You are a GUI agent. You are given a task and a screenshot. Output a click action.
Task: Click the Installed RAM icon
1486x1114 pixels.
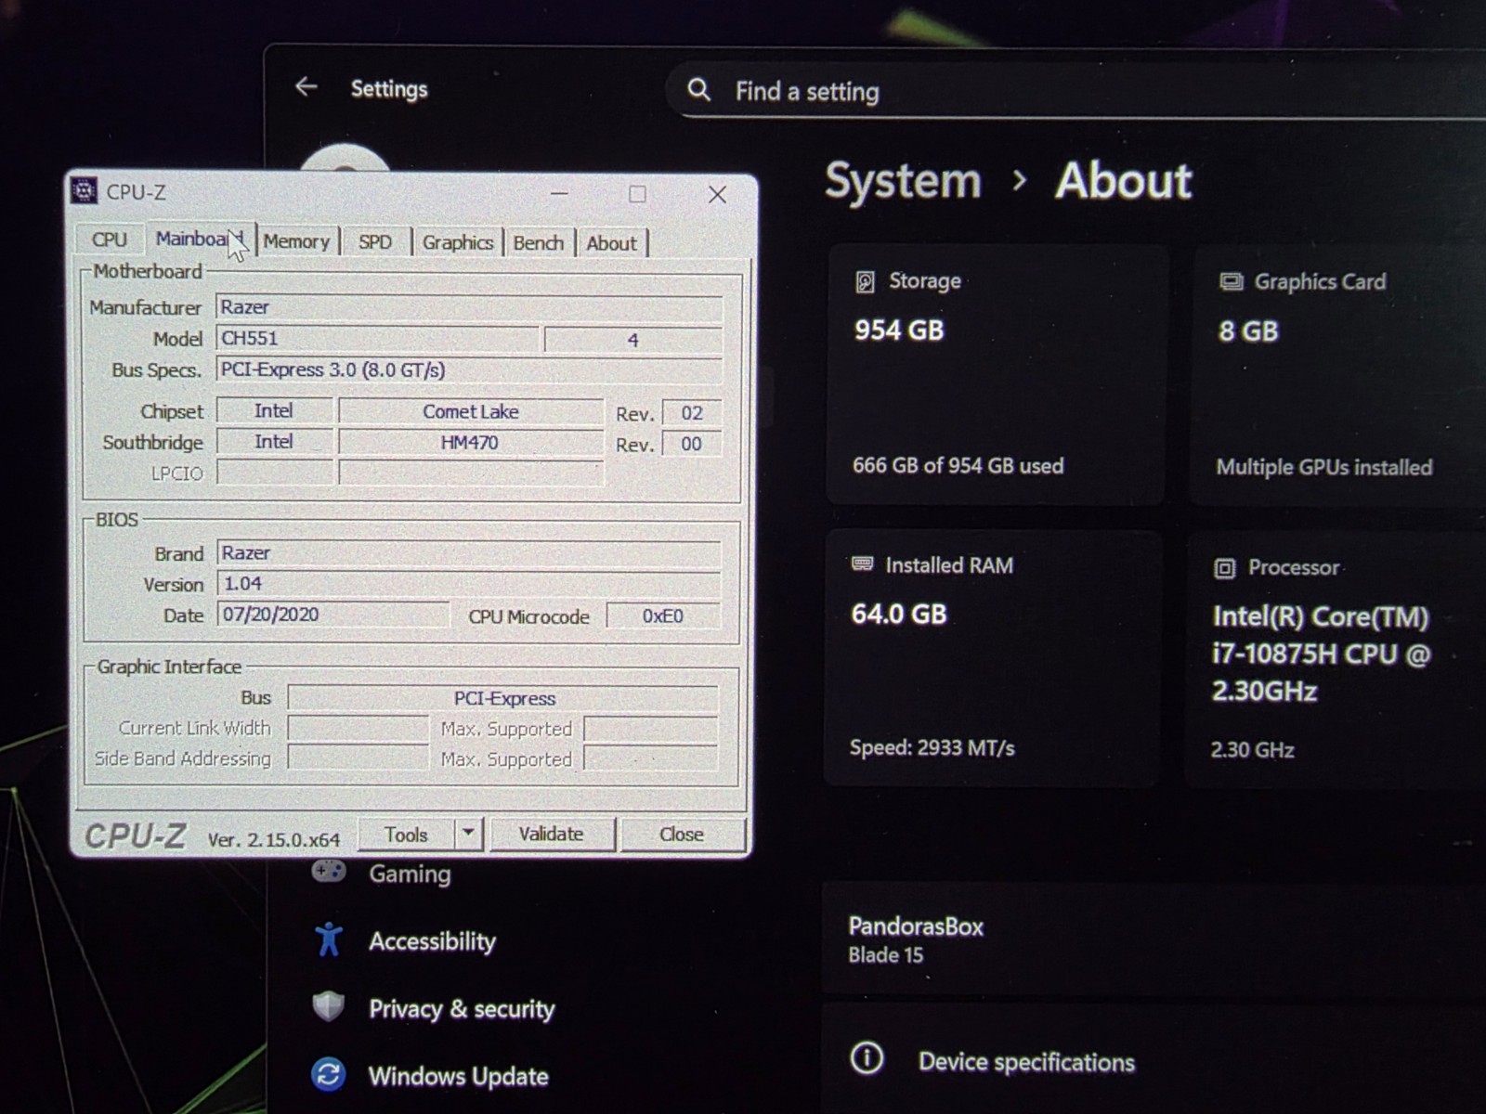862,564
